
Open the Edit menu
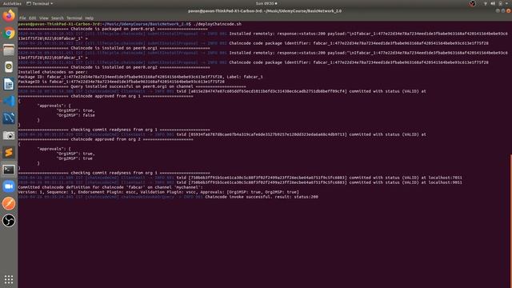pyautogui.click(x=32, y=18)
